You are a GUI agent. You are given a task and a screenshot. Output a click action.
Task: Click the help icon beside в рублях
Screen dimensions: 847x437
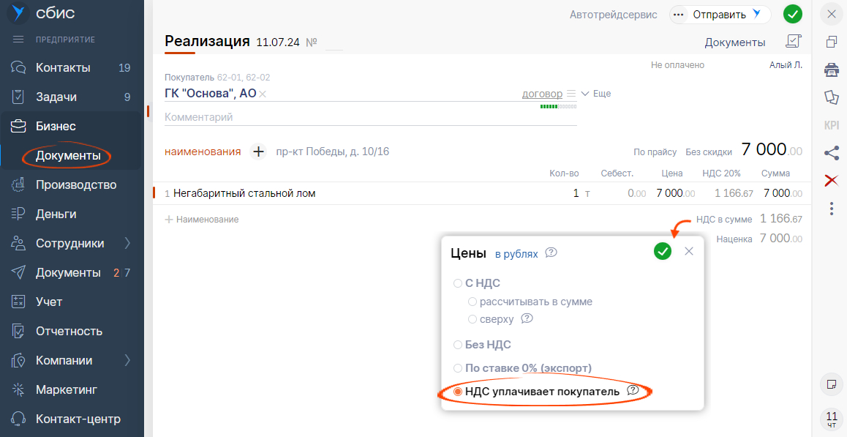click(552, 253)
